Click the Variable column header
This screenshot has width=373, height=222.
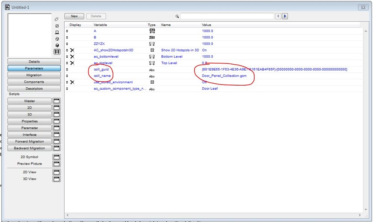click(100, 25)
